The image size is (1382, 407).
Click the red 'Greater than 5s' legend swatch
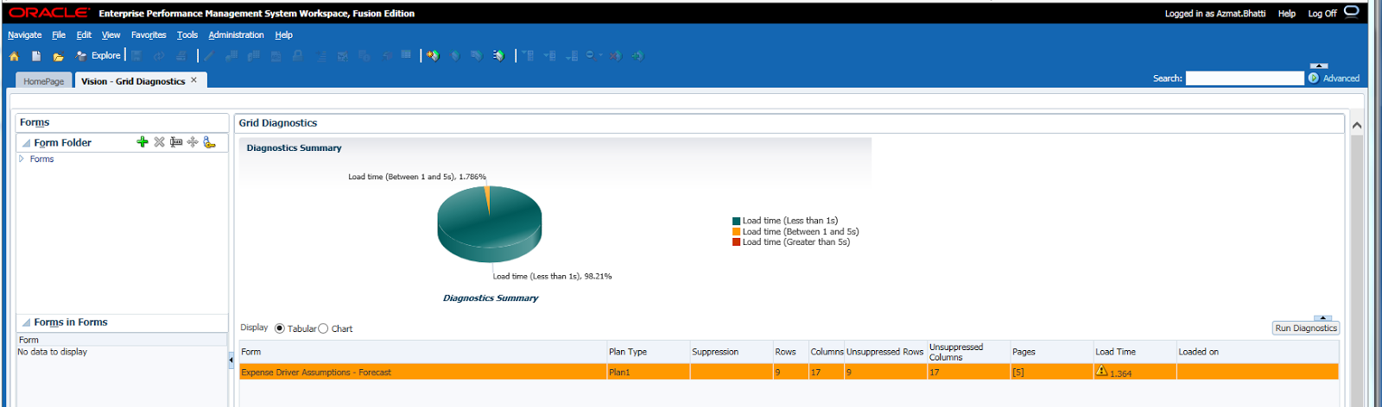[x=736, y=242]
